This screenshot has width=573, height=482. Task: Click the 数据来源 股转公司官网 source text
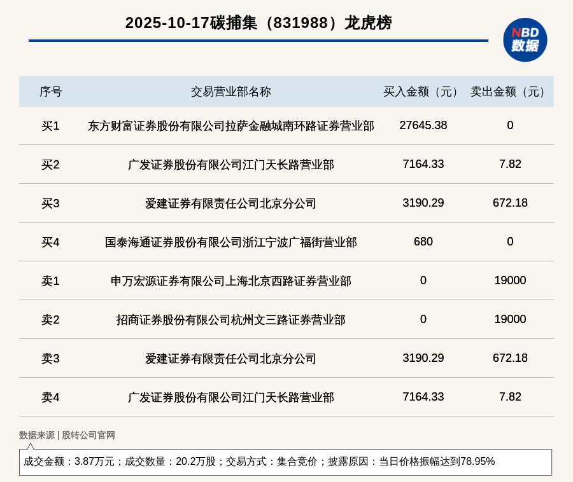point(67,435)
